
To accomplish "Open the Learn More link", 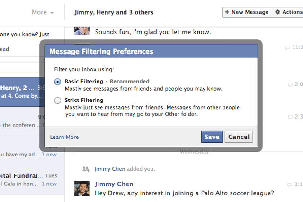I will [x=64, y=138].
